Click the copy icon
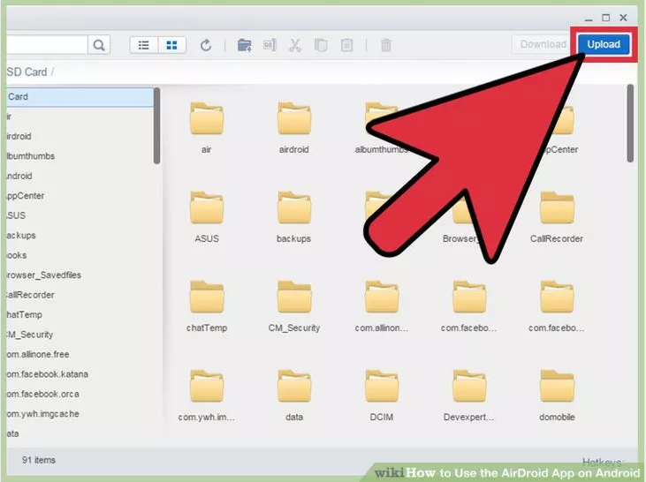Viewport: 646px width, 482px height. (321, 45)
